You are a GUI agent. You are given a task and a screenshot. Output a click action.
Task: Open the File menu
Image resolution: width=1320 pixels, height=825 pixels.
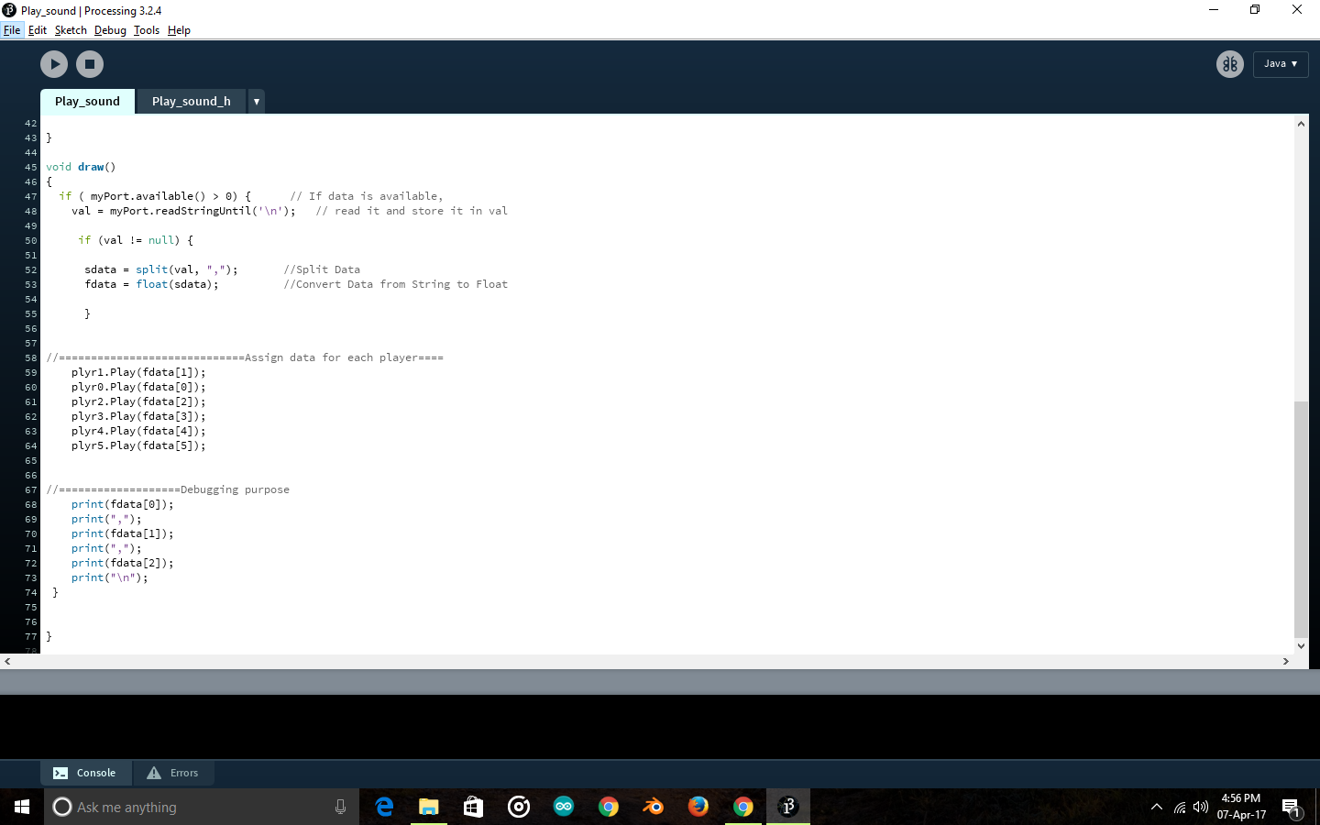[x=12, y=30]
